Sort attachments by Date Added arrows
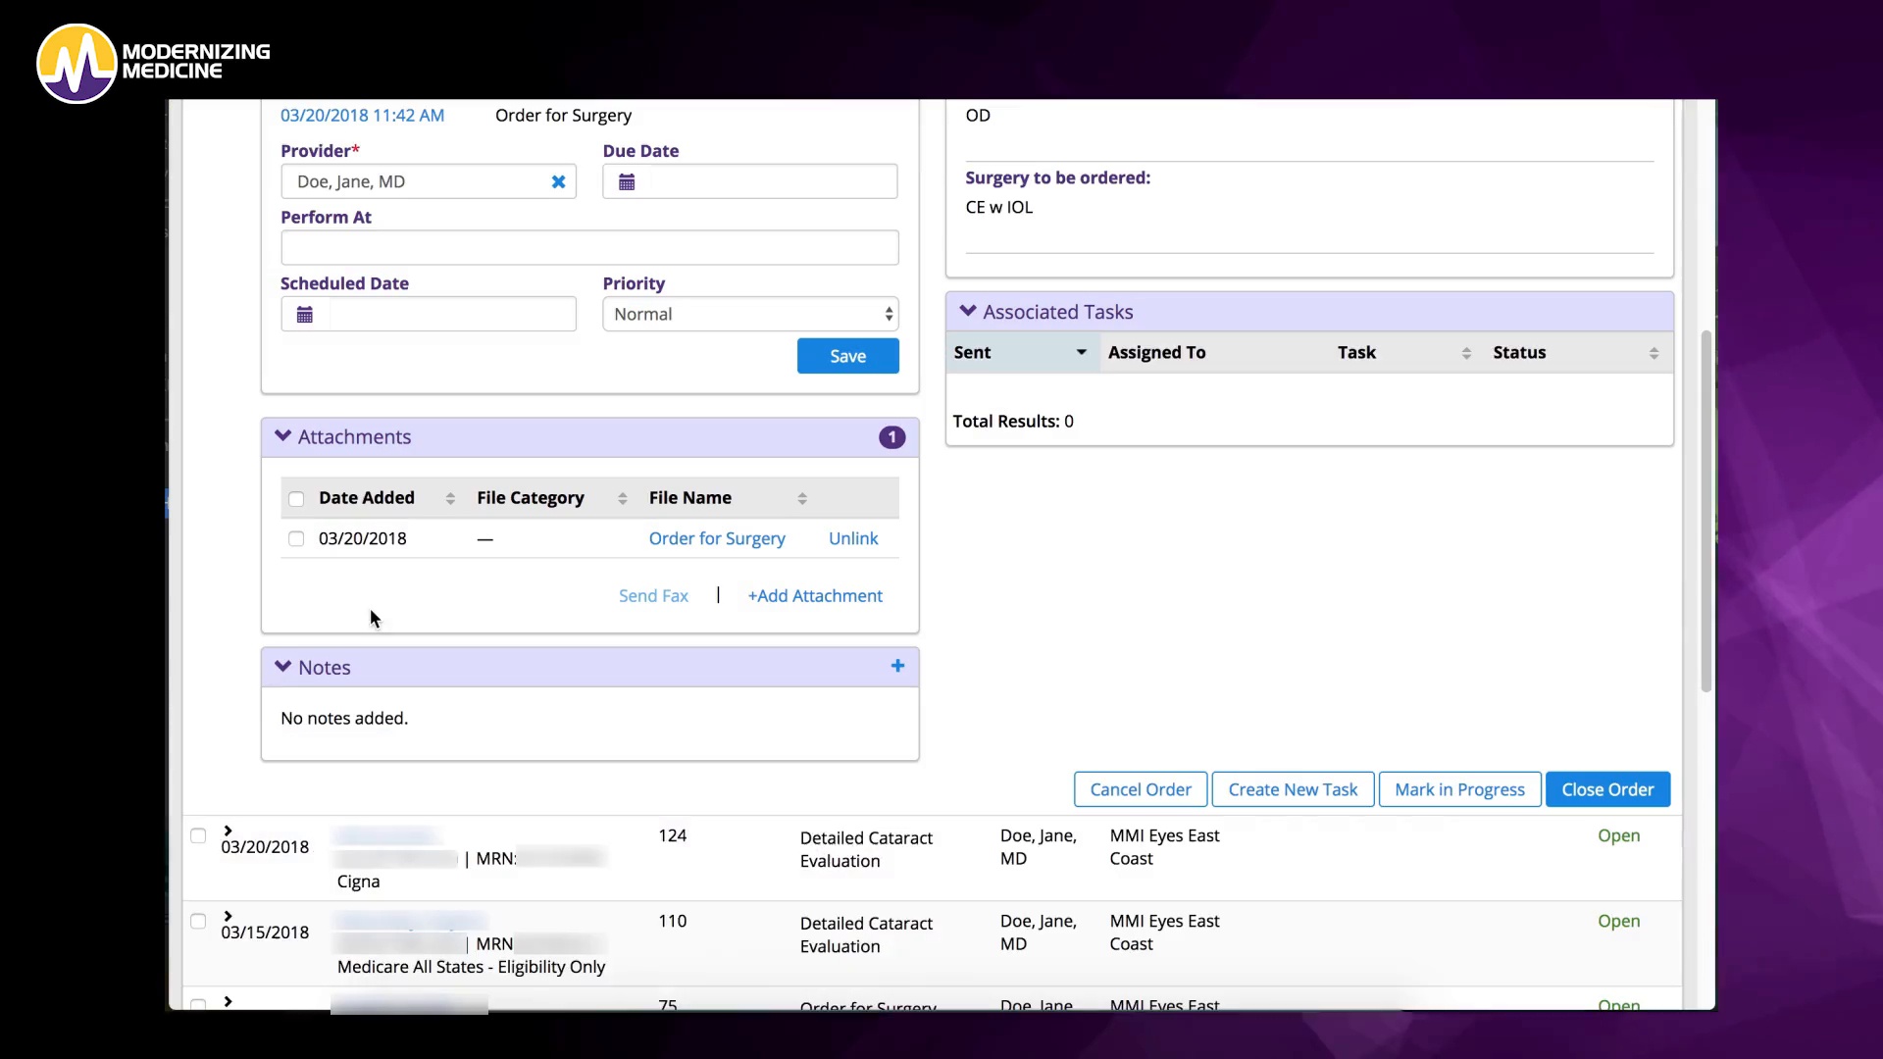 (x=450, y=498)
